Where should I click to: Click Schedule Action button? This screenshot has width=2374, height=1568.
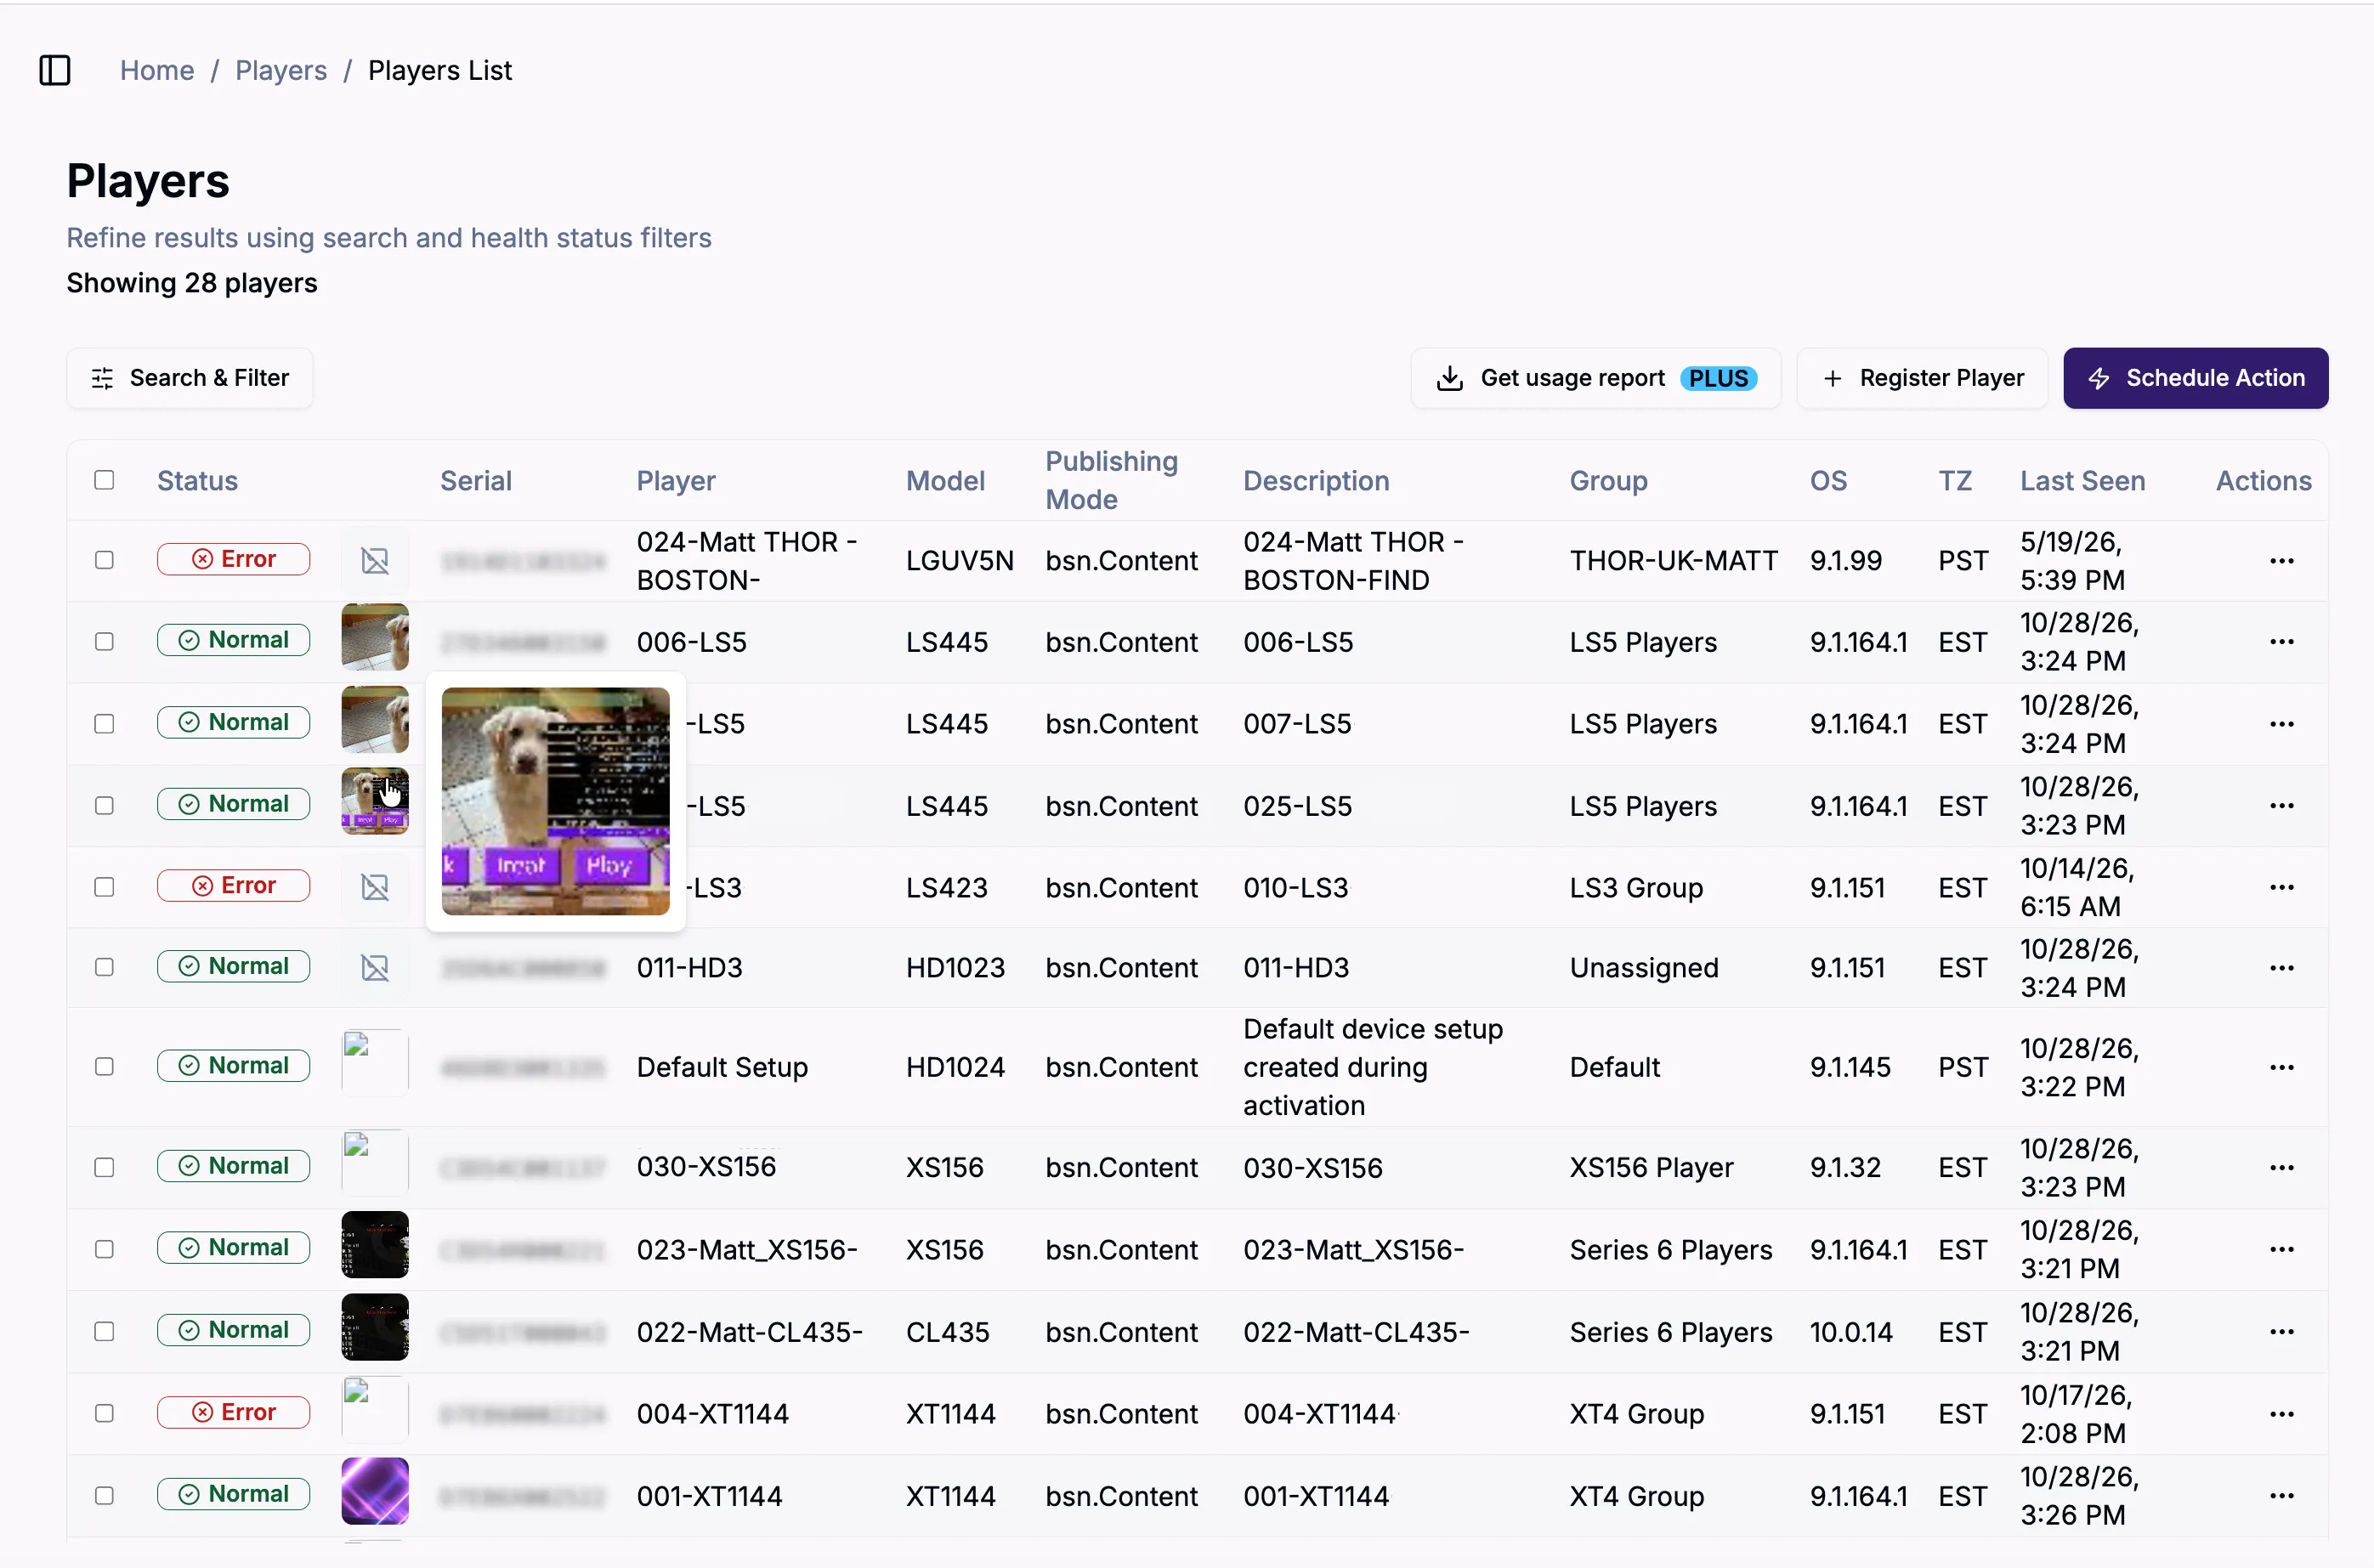(x=2195, y=378)
